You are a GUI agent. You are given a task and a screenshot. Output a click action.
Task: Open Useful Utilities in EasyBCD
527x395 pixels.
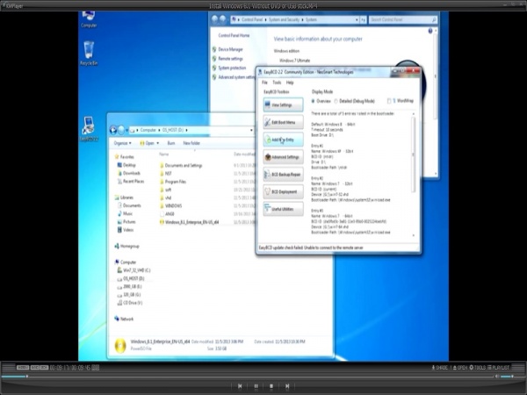[x=283, y=209]
